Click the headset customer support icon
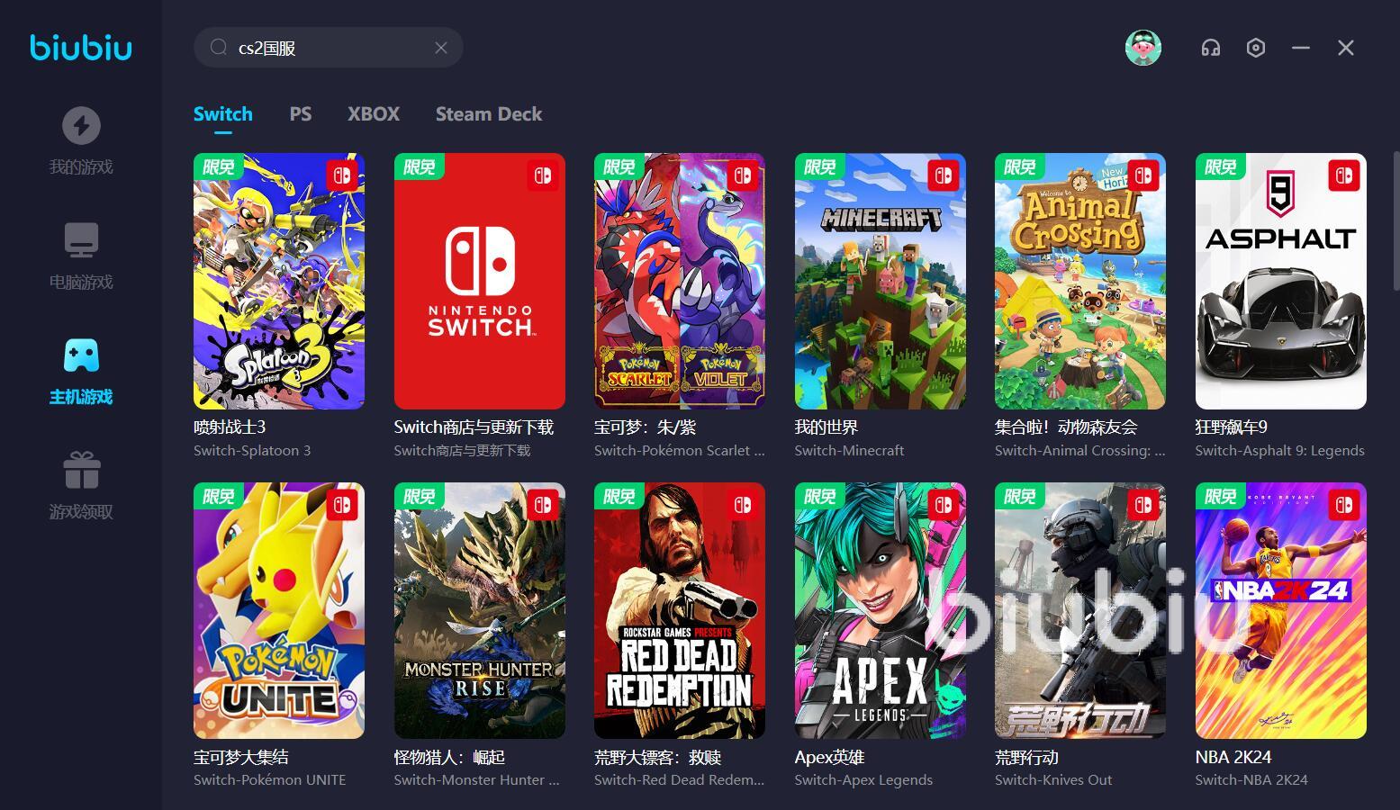This screenshot has height=810, width=1400. pyautogui.click(x=1211, y=48)
